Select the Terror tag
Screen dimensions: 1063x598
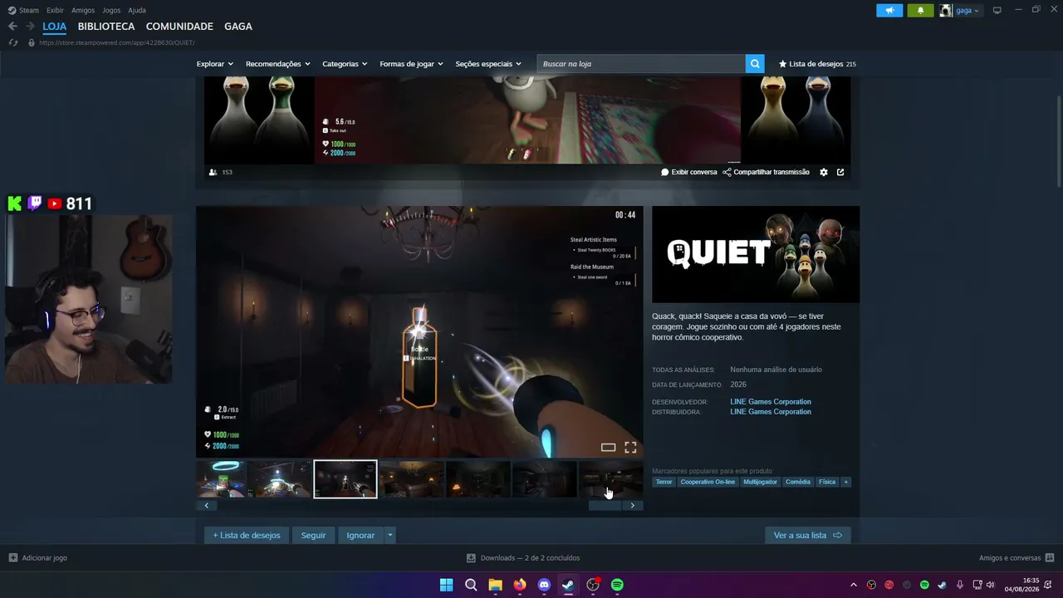(x=664, y=482)
